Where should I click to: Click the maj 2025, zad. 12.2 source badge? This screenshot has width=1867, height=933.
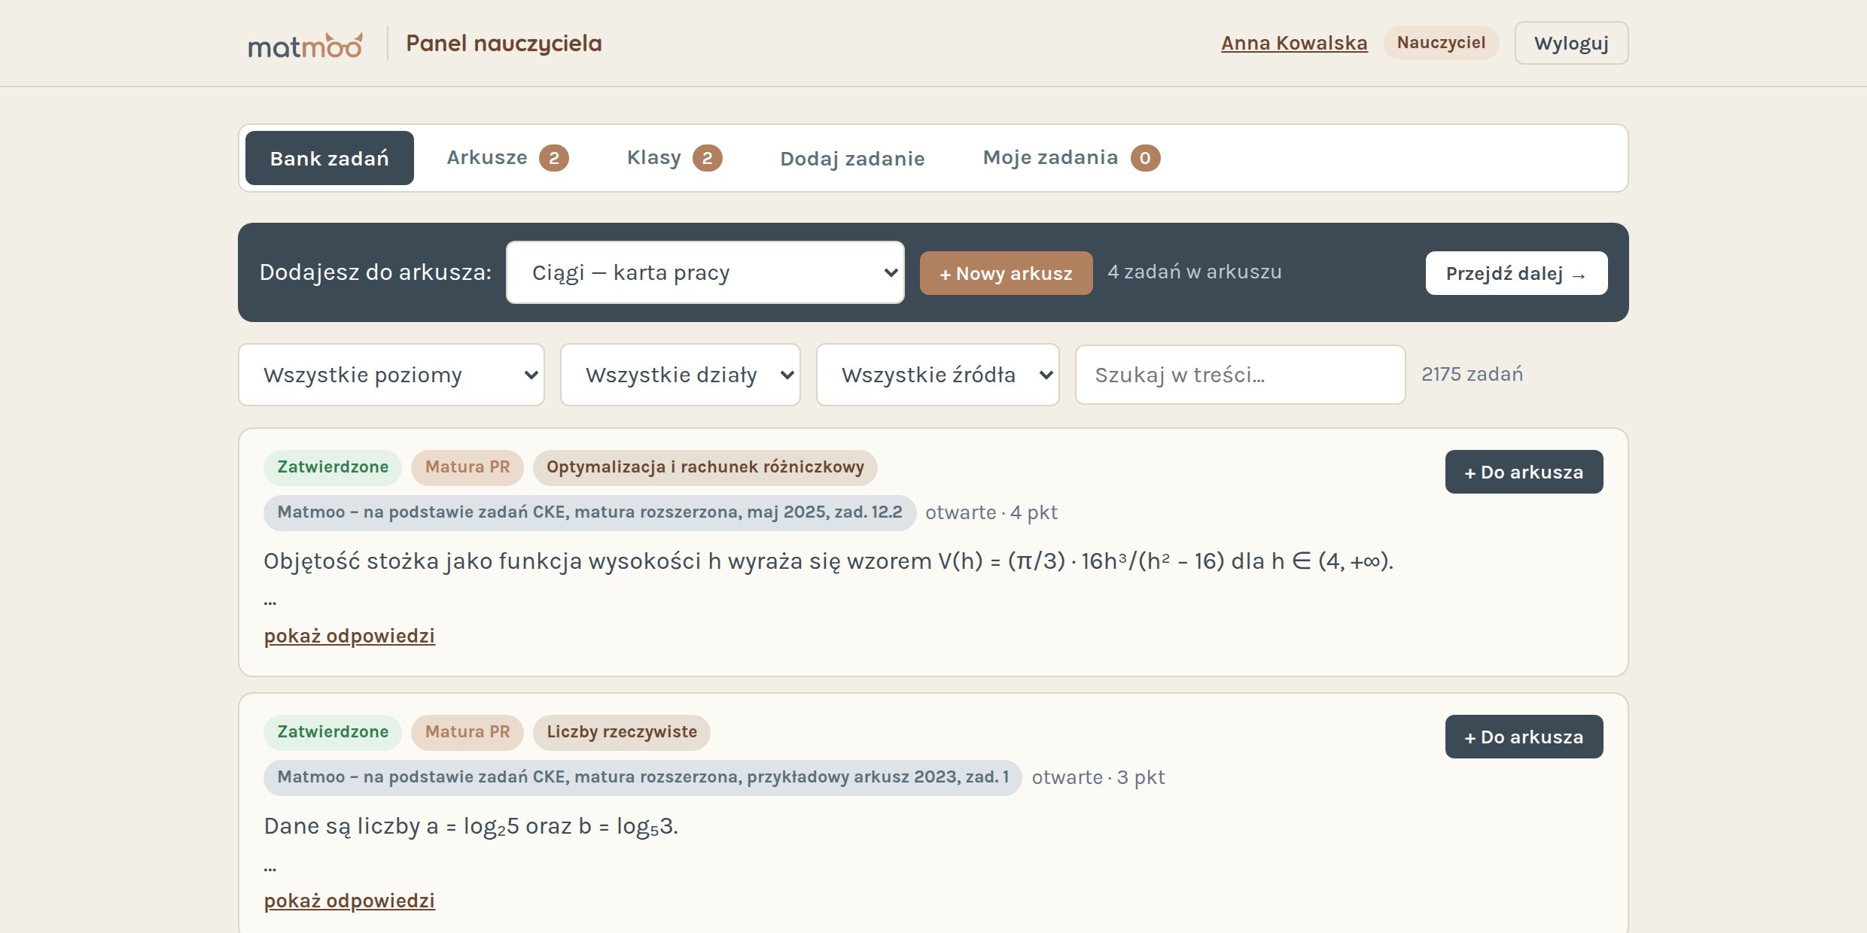589,512
